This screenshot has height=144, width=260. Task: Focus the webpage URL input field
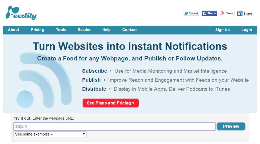click(x=114, y=126)
